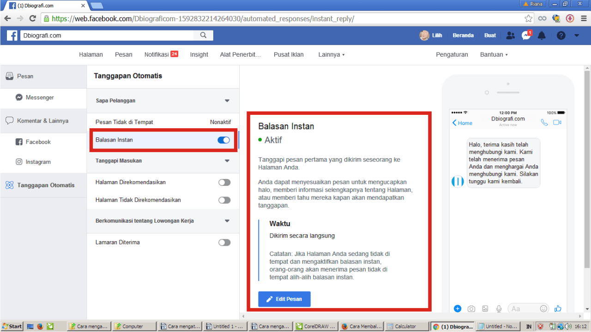
Task: Click the image gallery icon in preview
Action: click(485, 308)
